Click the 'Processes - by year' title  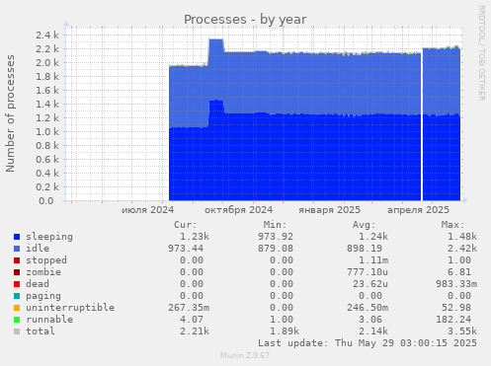click(245, 20)
